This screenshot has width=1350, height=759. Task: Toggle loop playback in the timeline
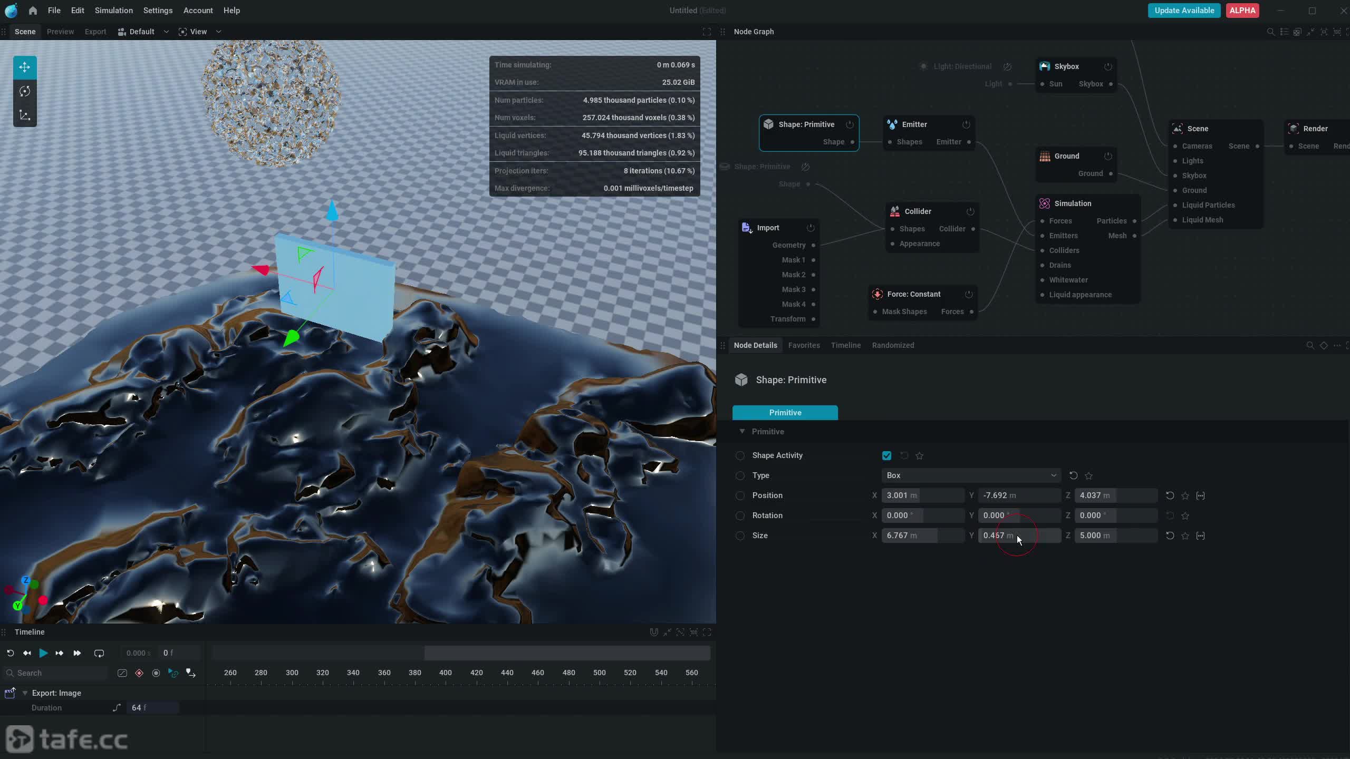click(x=99, y=653)
